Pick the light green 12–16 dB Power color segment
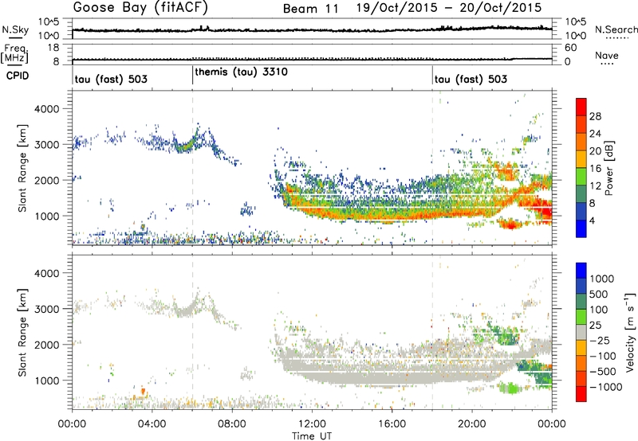Viewport: 638px width, 441px height. point(581,177)
